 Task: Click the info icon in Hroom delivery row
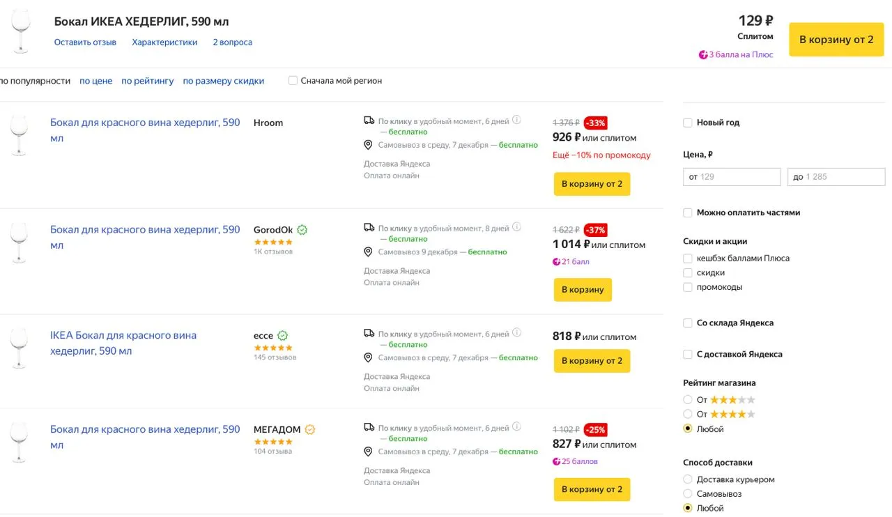coord(516,120)
